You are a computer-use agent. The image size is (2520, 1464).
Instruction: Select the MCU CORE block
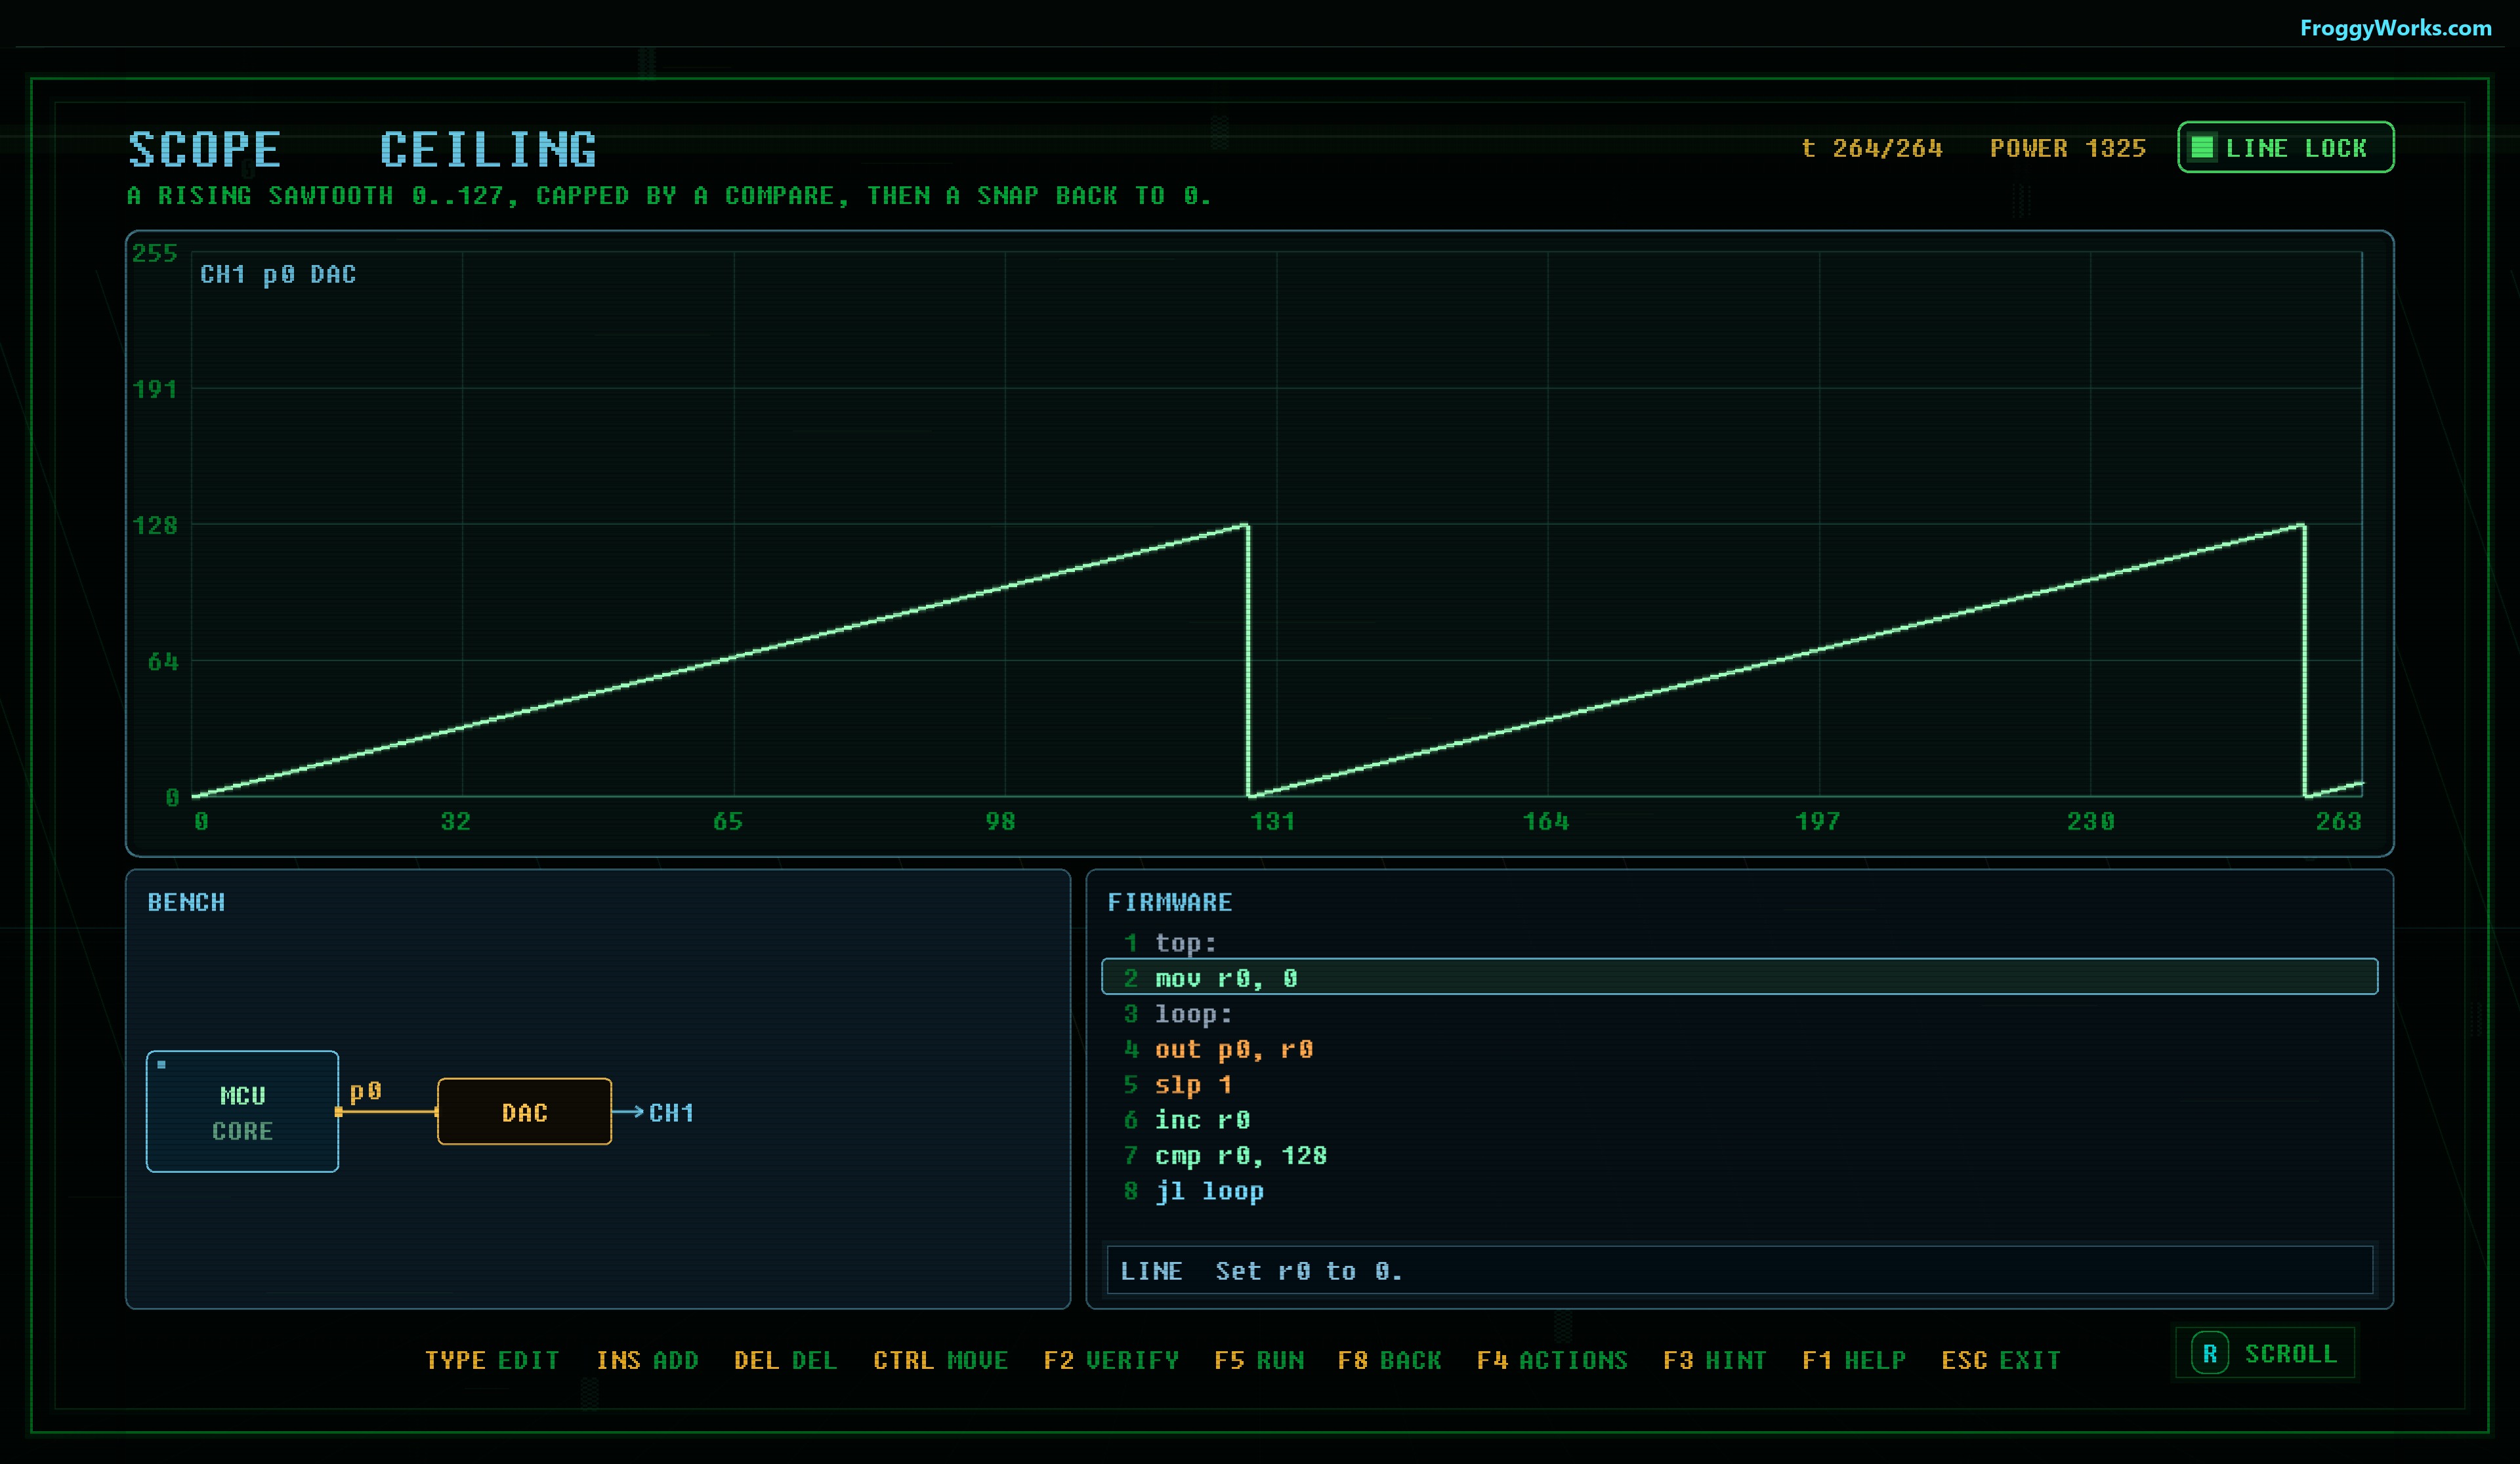pyautogui.click(x=242, y=1111)
